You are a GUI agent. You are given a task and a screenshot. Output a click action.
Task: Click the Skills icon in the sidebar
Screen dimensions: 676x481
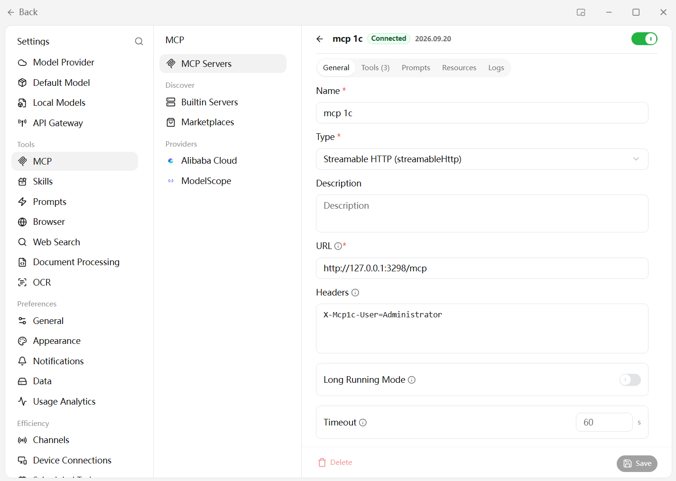[22, 182]
